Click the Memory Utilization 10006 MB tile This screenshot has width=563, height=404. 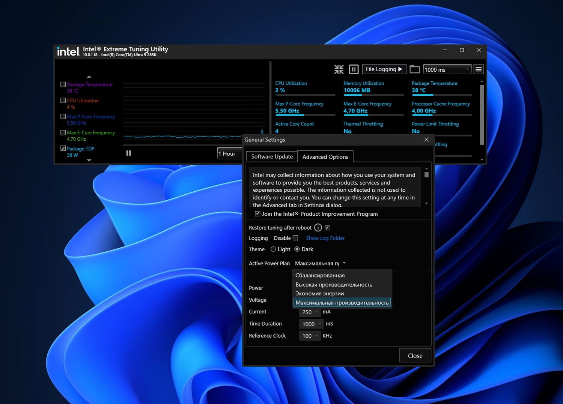tap(373, 88)
